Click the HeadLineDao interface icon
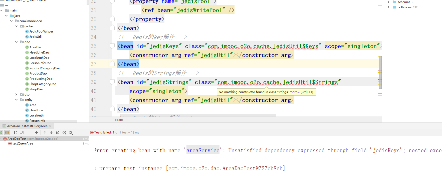The height and width of the screenshot is (193, 442). coord(27,52)
